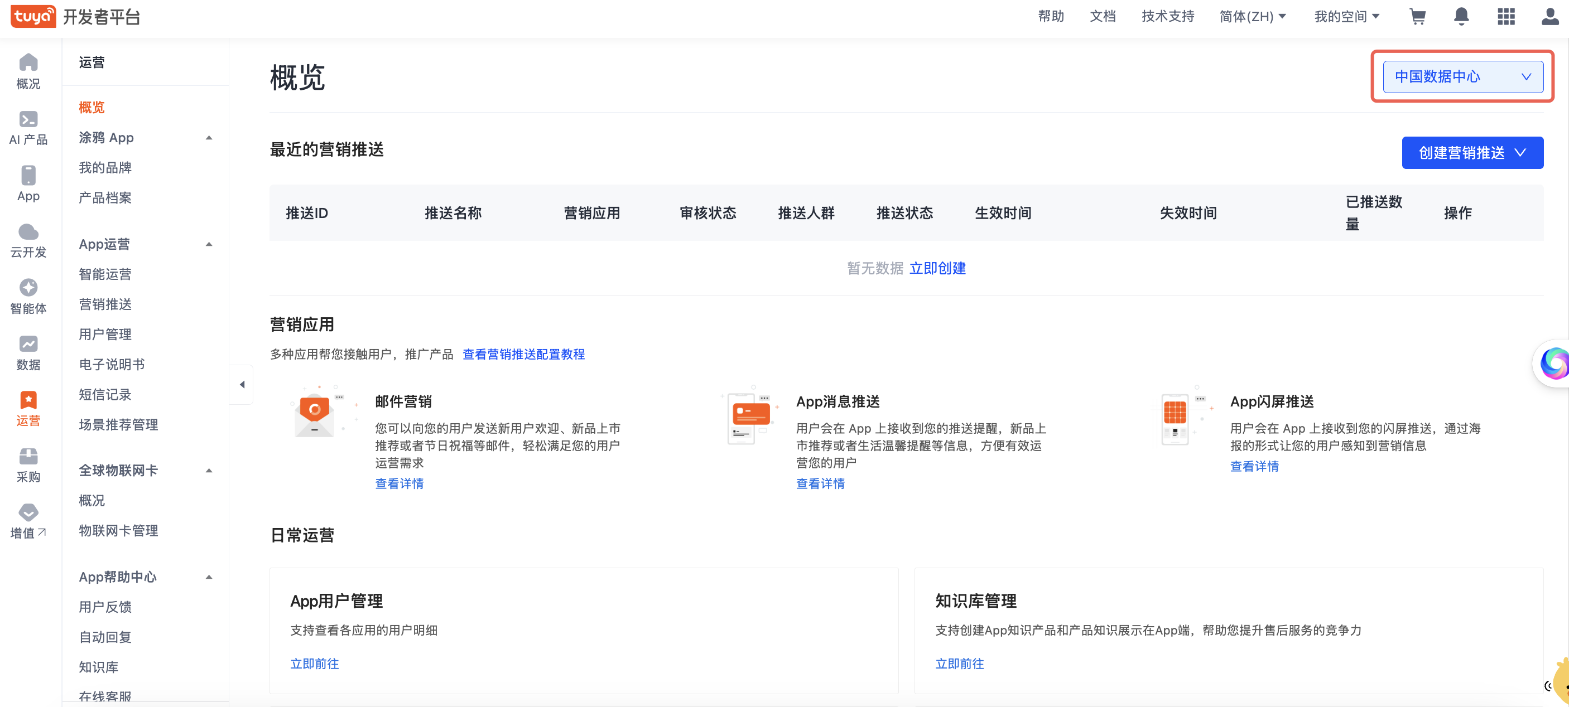This screenshot has height=707, width=1569.
Task: Click the 生效时间 column header
Action: pyautogui.click(x=1003, y=213)
